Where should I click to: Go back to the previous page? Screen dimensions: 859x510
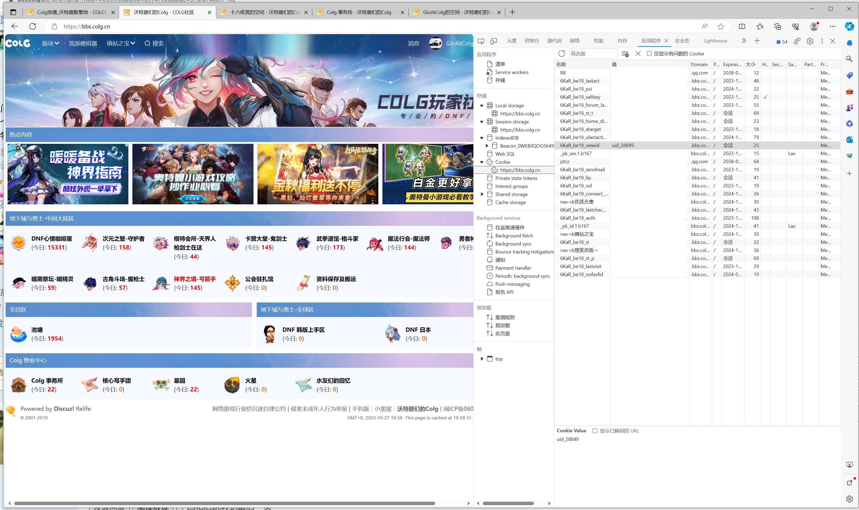[x=15, y=26]
